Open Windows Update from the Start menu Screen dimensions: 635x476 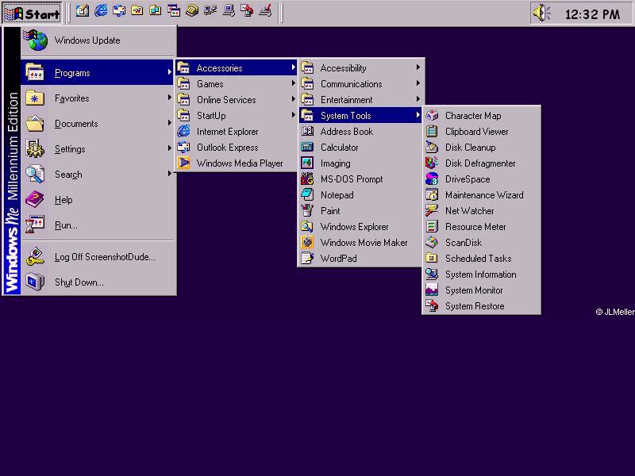pos(98,40)
